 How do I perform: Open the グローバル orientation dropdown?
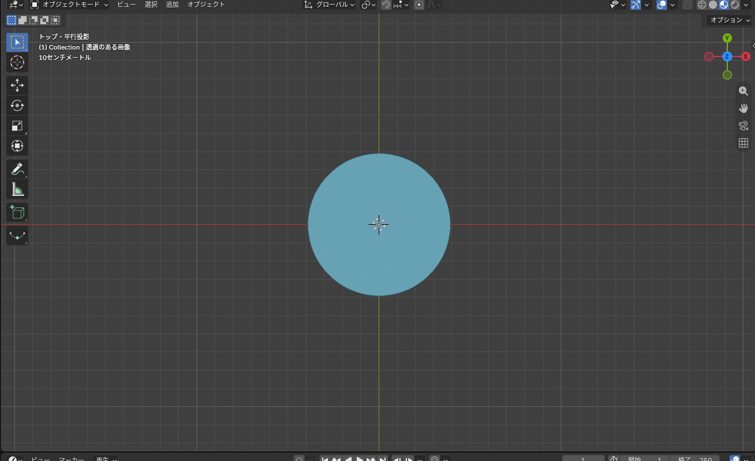tap(329, 5)
